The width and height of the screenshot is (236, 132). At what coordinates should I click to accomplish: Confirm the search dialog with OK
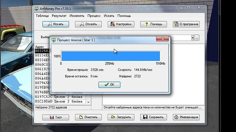click(x=109, y=85)
